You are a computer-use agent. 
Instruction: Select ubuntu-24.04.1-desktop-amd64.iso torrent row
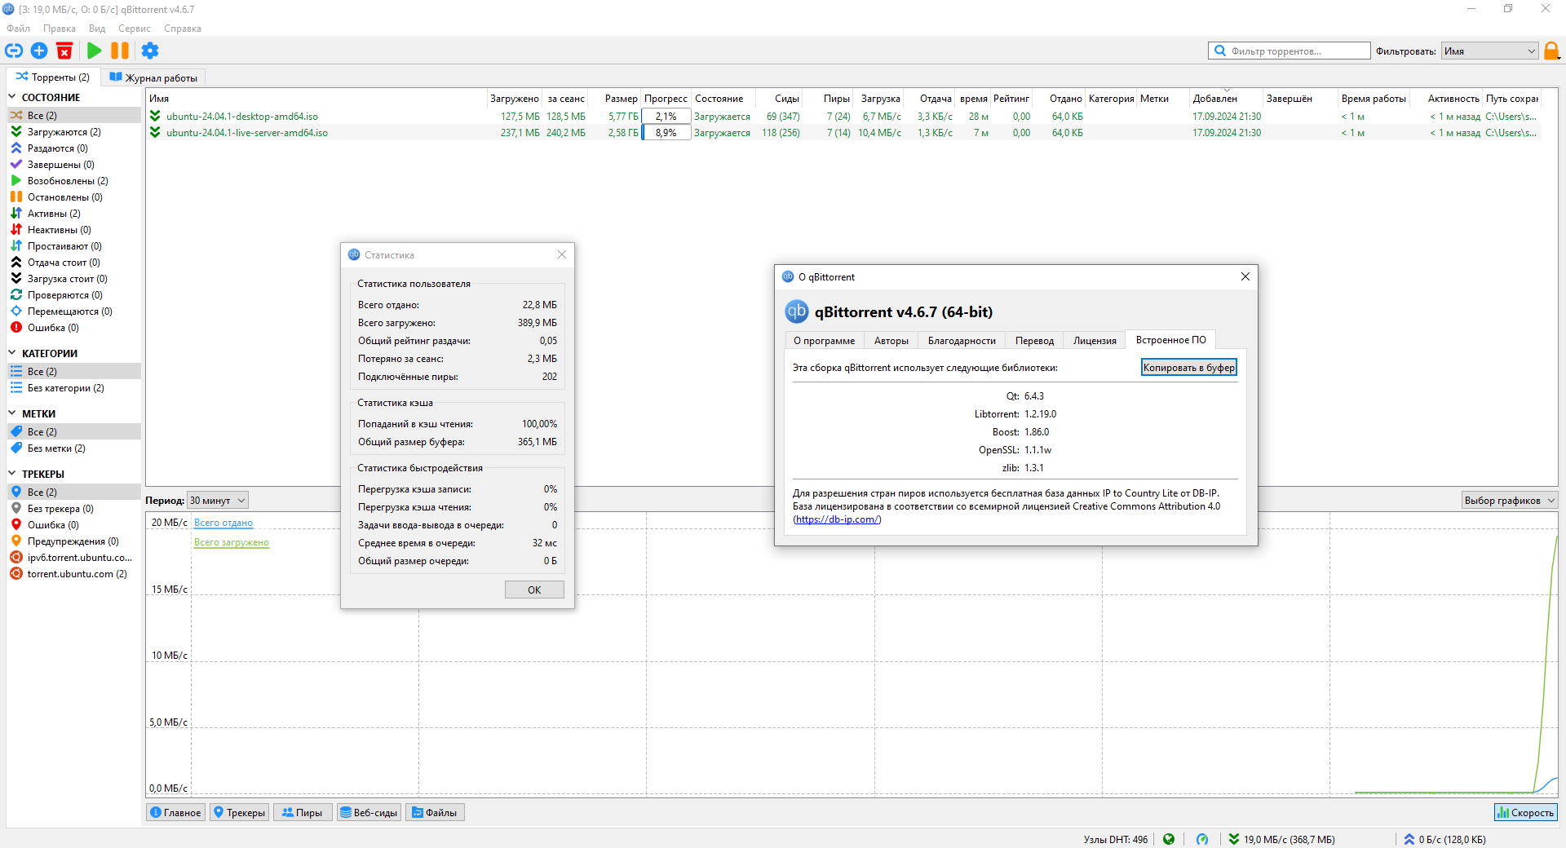(843, 117)
